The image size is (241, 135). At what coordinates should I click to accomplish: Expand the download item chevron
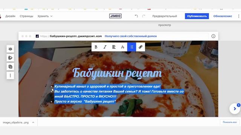(33, 123)
